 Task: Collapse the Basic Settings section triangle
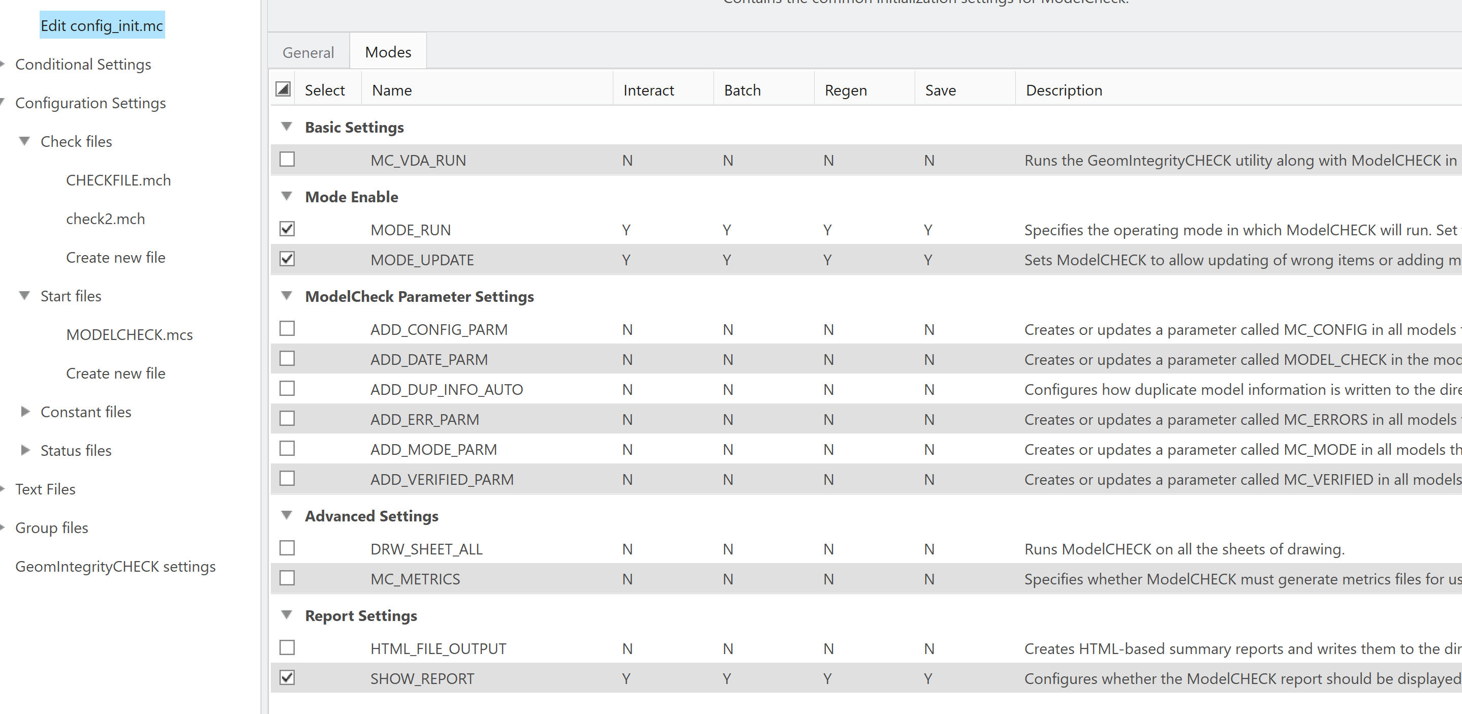pos(287,127)
